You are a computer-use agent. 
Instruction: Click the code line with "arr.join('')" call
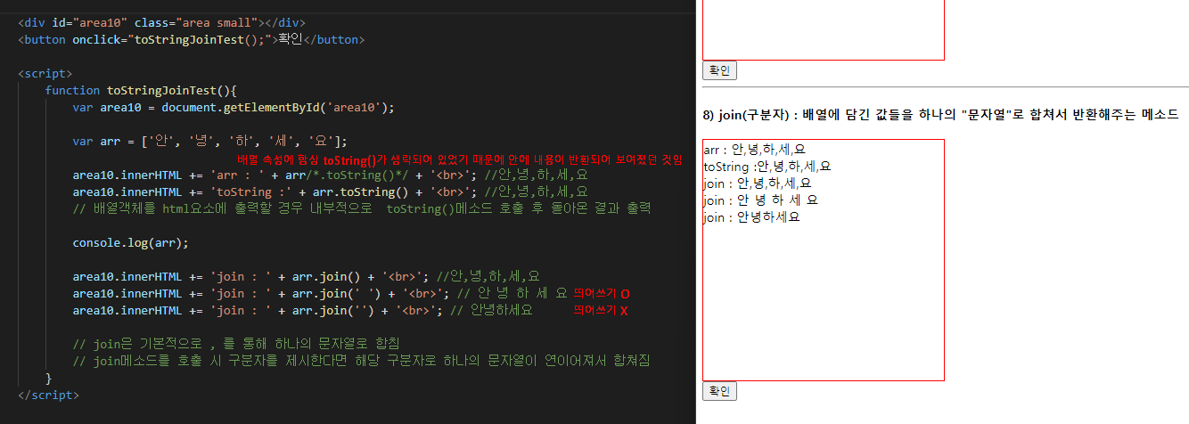[302, 310]
